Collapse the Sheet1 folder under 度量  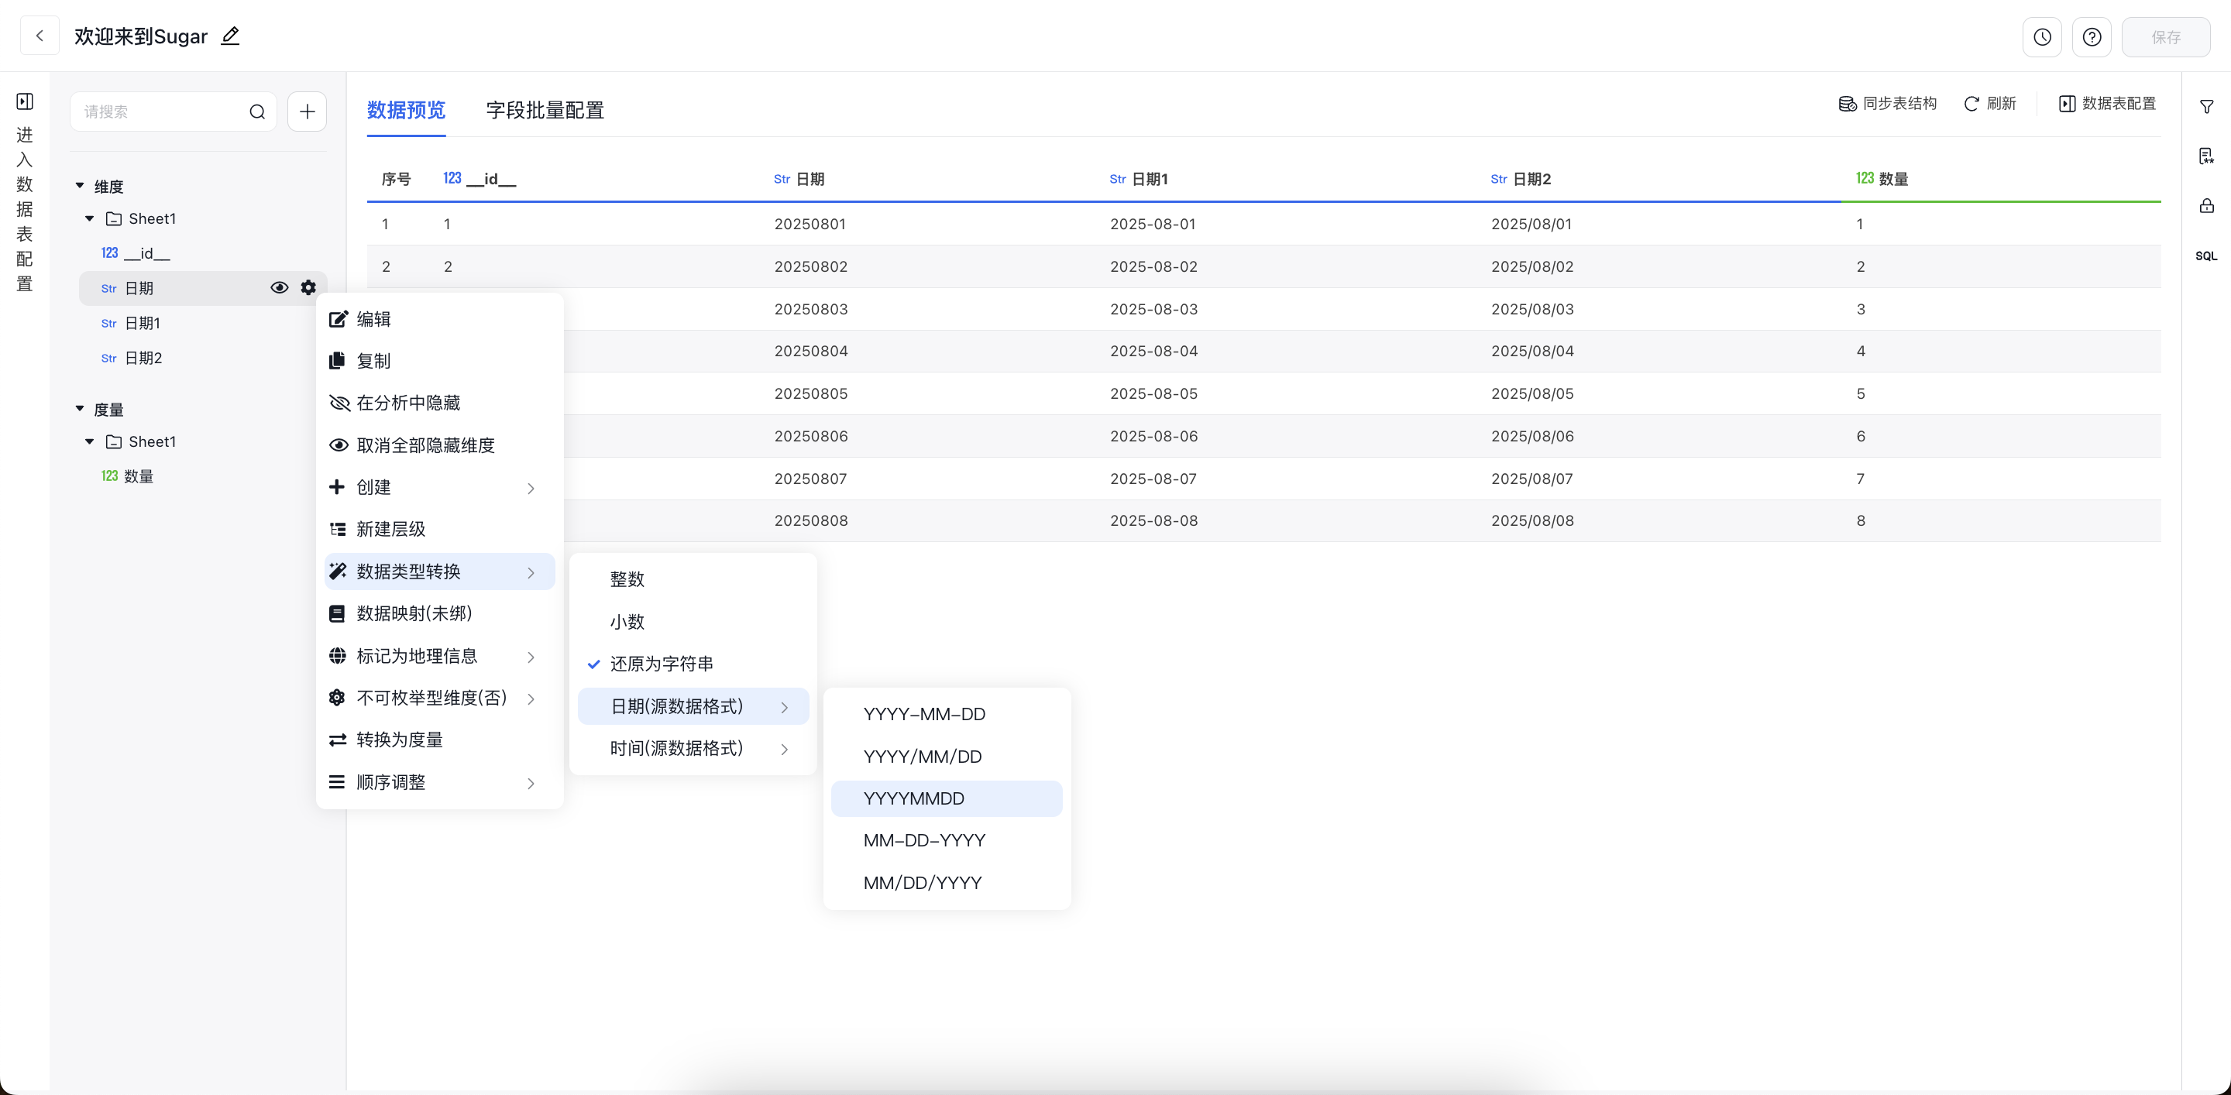(x=89, y=441)
